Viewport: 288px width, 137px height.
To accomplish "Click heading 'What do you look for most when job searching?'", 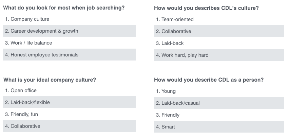I will coord(64,7).
